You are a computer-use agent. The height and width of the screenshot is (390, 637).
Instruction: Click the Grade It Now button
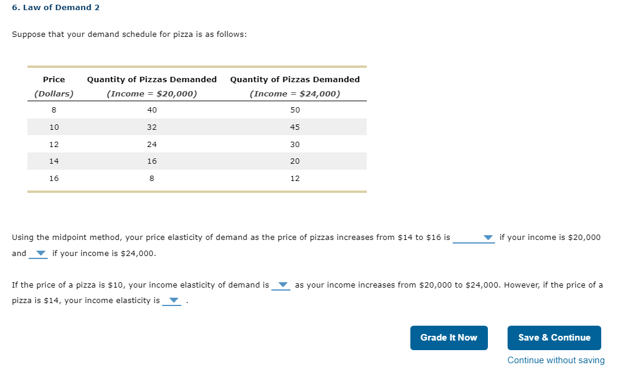click(449, 338)
